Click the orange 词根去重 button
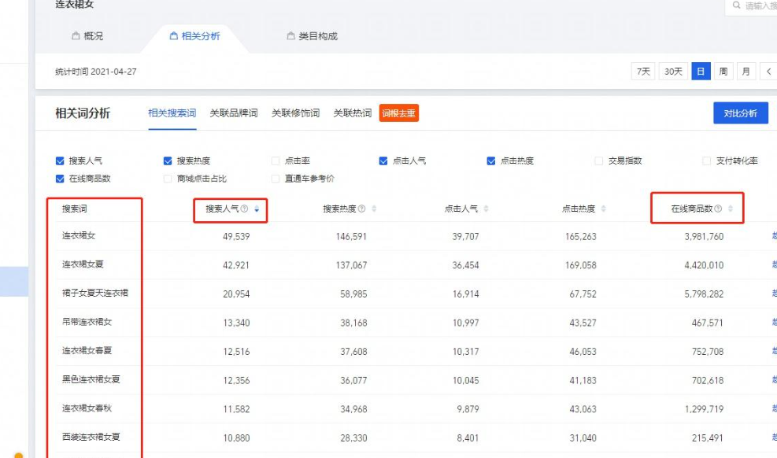777x458 pixels. 399,113
